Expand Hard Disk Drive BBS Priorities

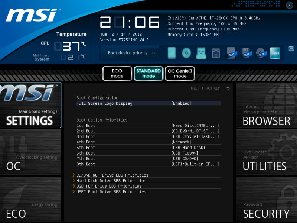[x=111, y=181]
